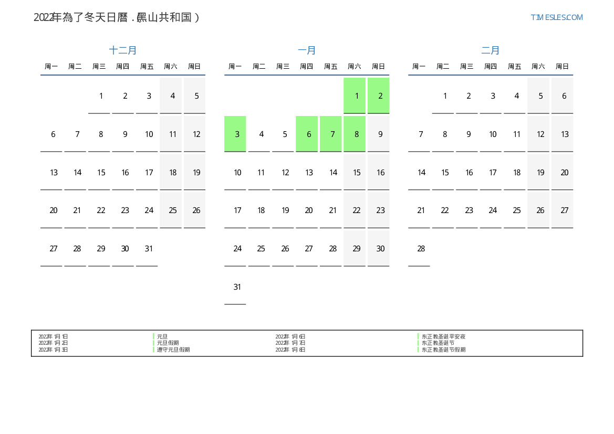Select the 遵守元旦假期 legend label
Image resolution: width=614 pixels, height=434 pixels.
[x=173, y=350]
